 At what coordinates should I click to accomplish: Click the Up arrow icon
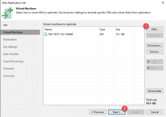click(148, 61)
